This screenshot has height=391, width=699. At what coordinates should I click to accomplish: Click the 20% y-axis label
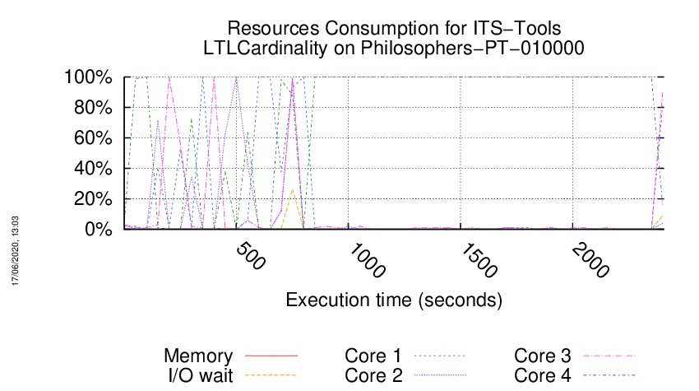click(93, 199)
